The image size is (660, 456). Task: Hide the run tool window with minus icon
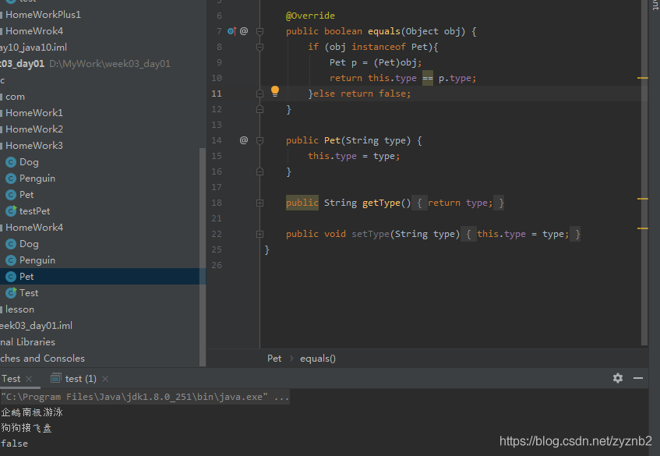coord(638,378)
